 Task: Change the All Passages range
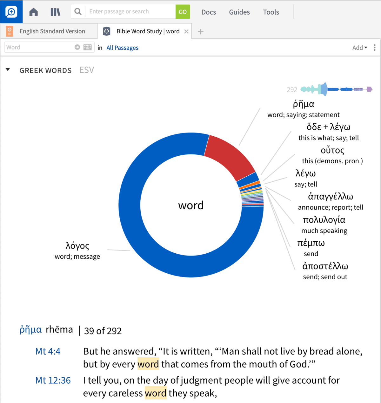pyautogui.click(x=122, y=48)
